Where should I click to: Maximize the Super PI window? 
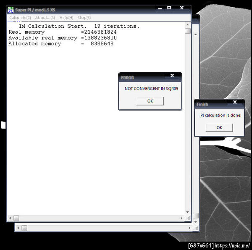click(x=169, y=8)
